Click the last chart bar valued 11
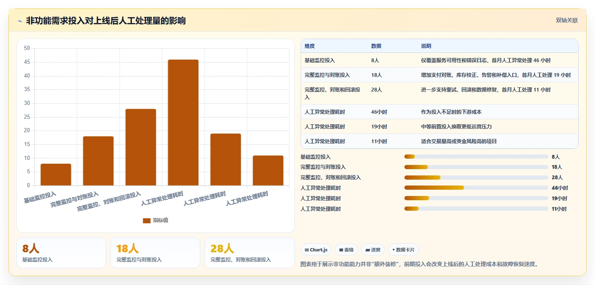The image size is (595, 285). (x=268, y=170)
